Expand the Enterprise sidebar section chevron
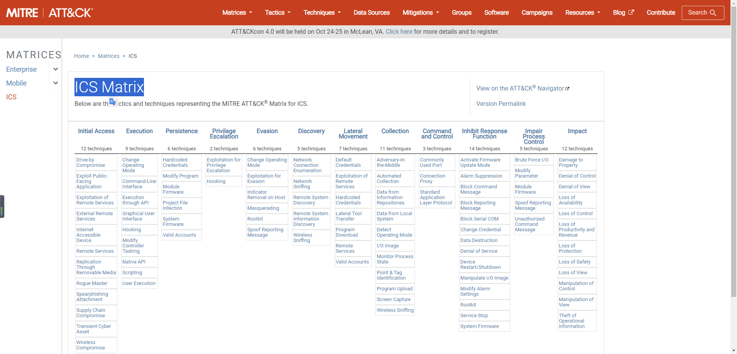The width and height of the screenshot is (737, 354). (x=56, y=69)
